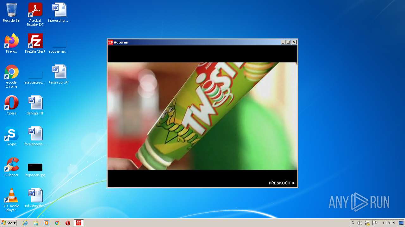Viewport: 405px width, 227px height.
Task: Select the testsyour.rtf document
Action: (x=59, y=74)
